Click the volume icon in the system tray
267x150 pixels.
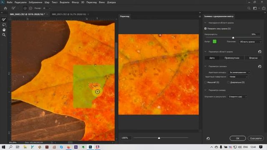tap(240, 147)
